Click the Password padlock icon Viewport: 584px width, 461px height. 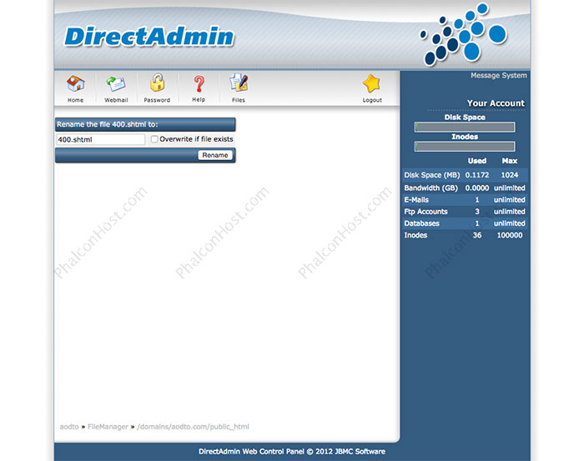pyautogui.click(x=157, y=83)
